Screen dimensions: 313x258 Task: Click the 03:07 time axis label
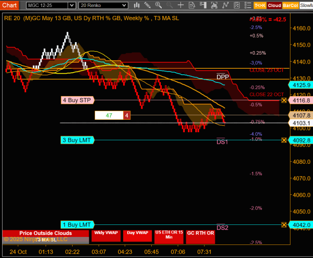coord(99,252)
